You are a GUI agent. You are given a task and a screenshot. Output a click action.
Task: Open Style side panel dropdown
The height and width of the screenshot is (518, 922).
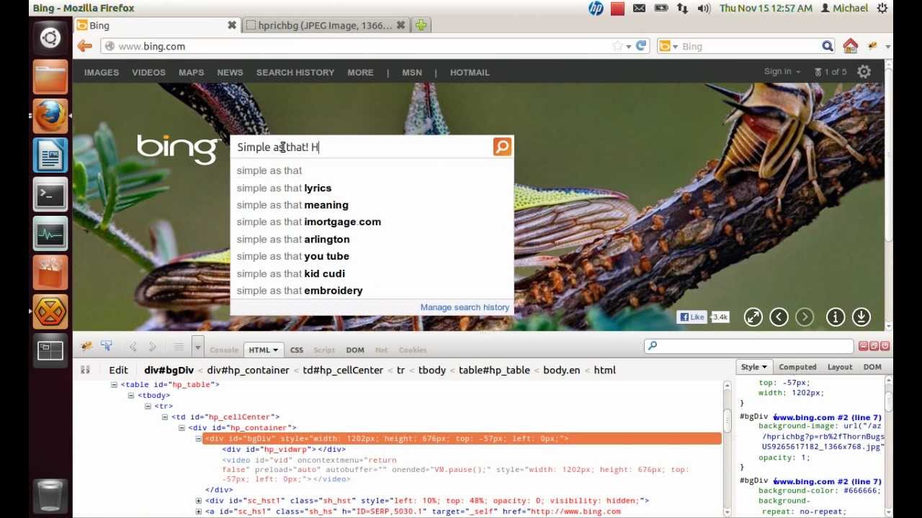point(764,367)
